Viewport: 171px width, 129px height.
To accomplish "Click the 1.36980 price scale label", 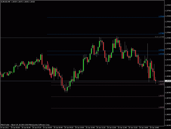I will [x=168, y=76].
